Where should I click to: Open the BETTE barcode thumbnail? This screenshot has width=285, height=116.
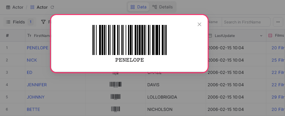click(x=115, y=109)
